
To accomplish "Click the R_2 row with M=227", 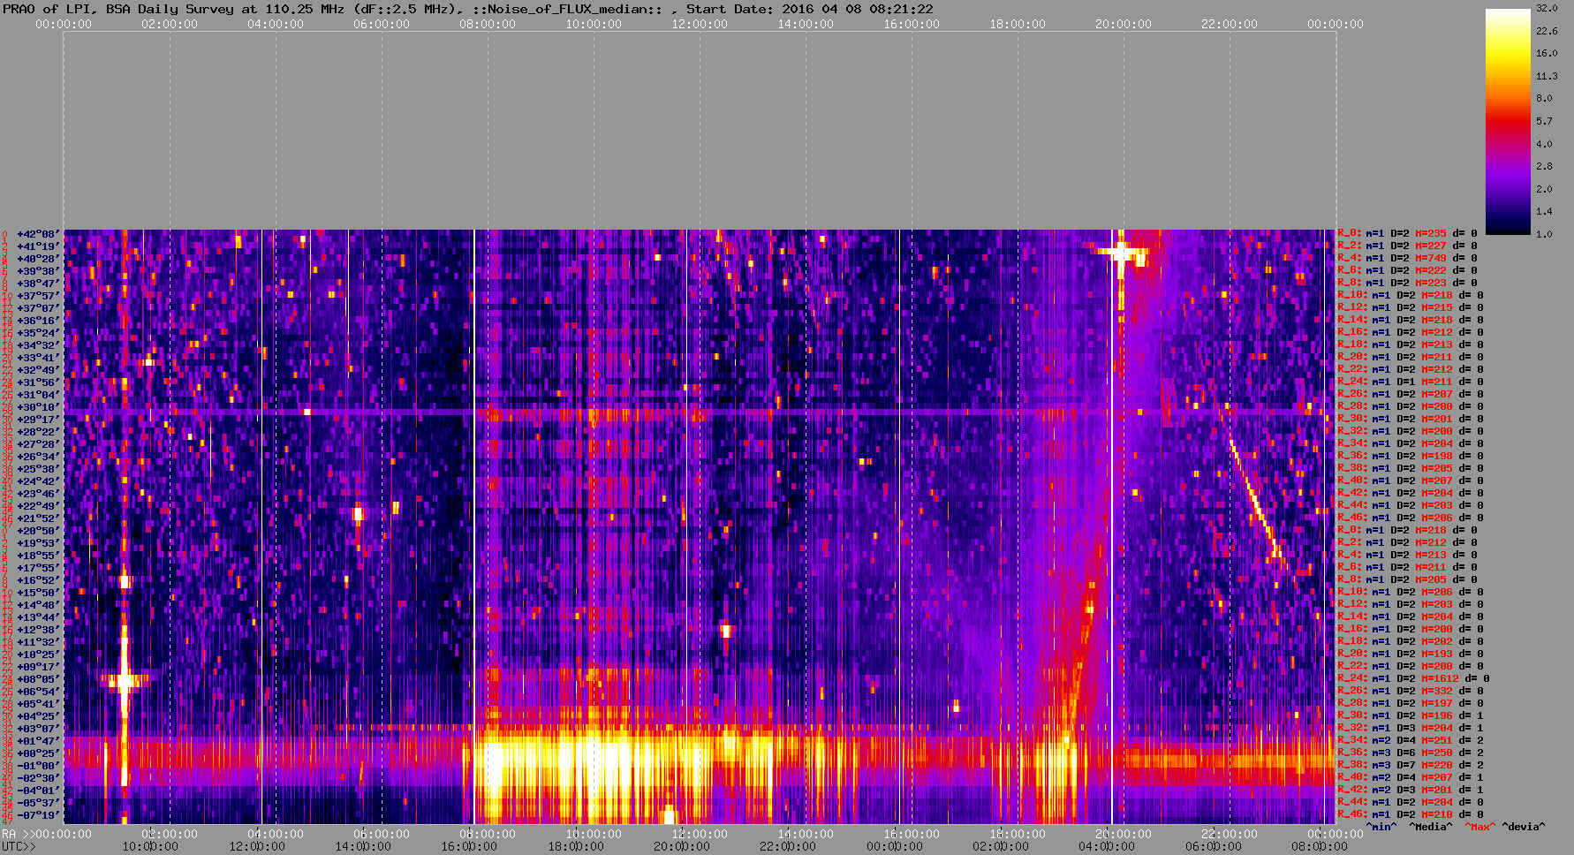I will pyautogui.click(x=1407, y=246).
